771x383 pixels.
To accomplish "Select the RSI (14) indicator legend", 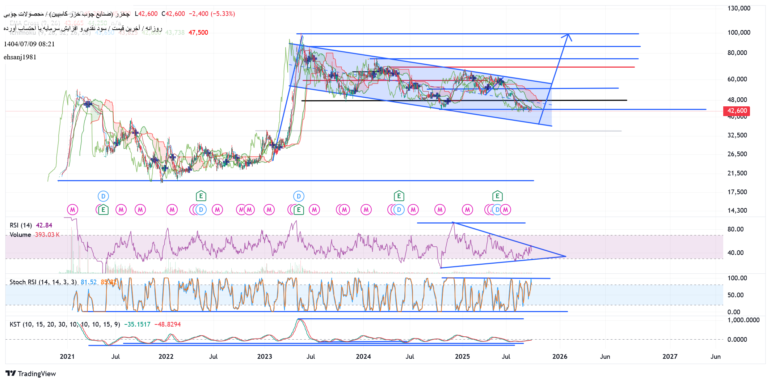I will [21, 225].
